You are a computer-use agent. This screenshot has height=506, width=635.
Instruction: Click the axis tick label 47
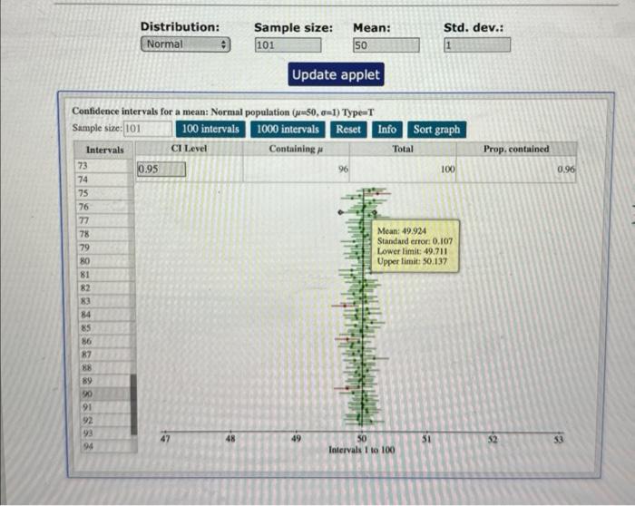coord(165,439)
